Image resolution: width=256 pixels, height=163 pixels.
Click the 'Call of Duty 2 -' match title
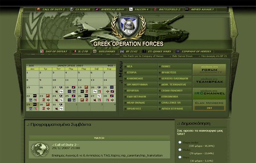(65, 145)
